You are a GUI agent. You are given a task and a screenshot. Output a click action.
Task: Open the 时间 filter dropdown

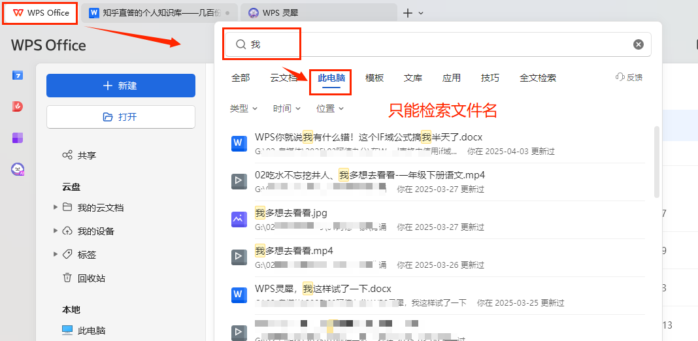[x=287, y=108]
